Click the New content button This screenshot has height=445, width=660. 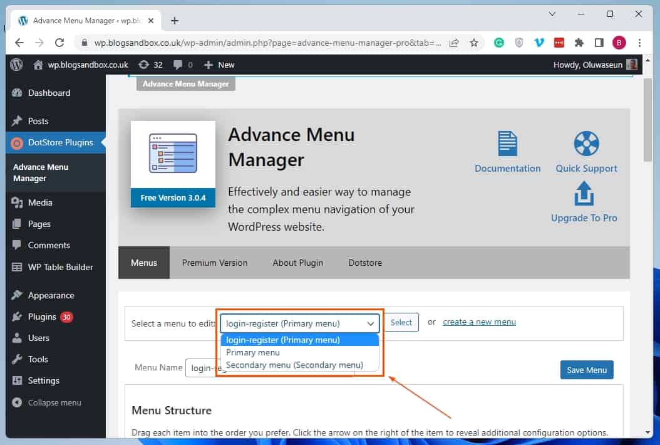coord(219,65)
